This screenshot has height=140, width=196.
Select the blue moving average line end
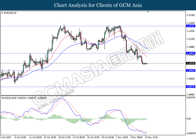click(146, 49)
